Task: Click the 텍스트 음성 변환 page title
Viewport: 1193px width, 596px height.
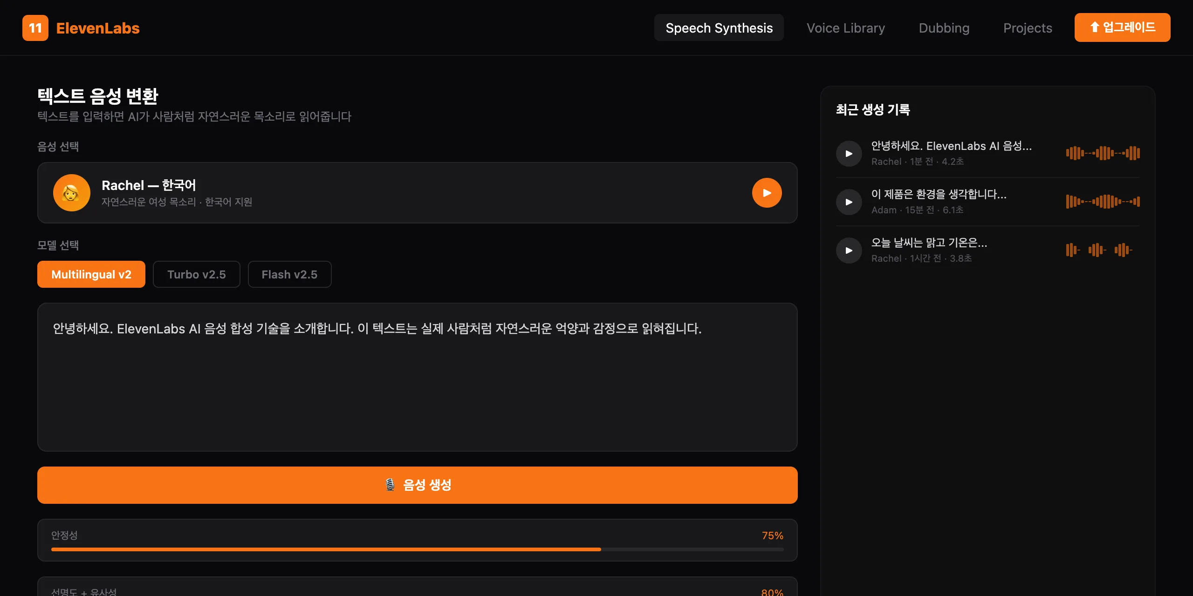Action: point(98,96)
